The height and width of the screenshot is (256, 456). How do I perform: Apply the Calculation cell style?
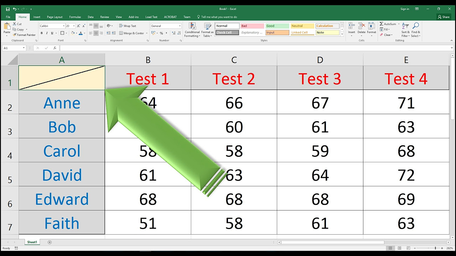[x=327, y=26]
